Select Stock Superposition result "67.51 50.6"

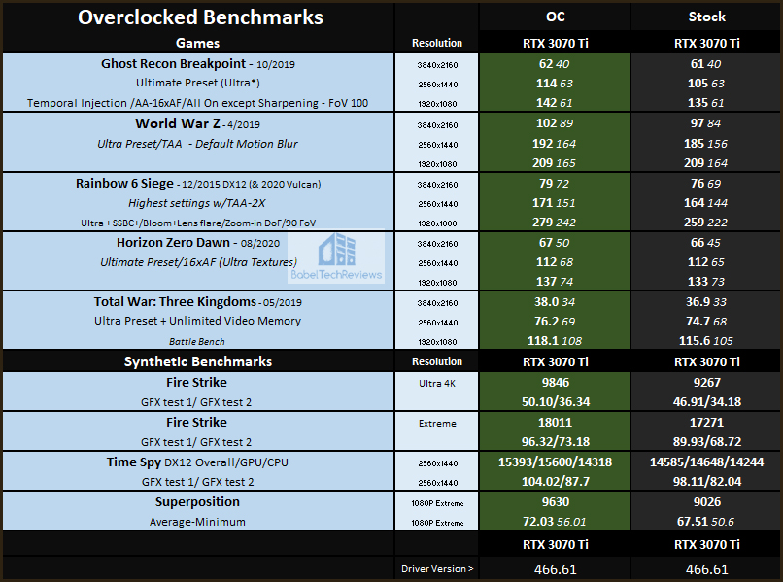point(705,522)
